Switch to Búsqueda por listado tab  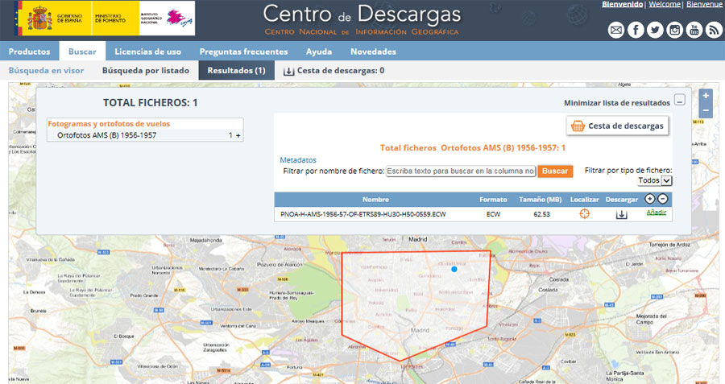pyautogui.click(x=146, y=70)
